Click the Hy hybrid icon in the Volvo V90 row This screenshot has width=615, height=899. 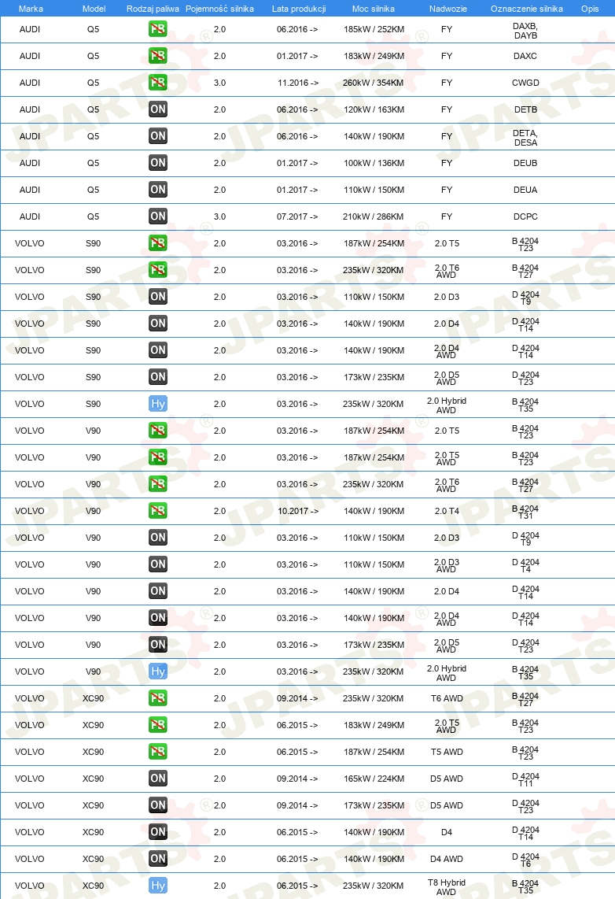pos(158,671)
